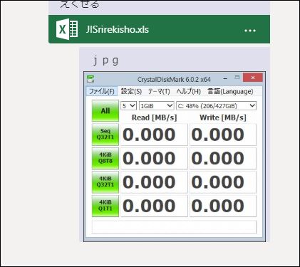Click the 4KiB Q8T8 write result value

(x=223, y=158)
